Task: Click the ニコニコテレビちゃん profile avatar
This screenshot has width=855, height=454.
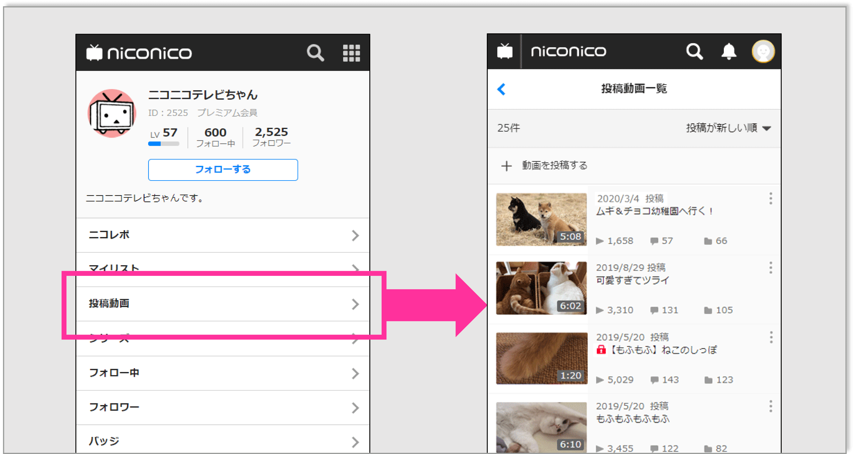Action: pos(112,113)
